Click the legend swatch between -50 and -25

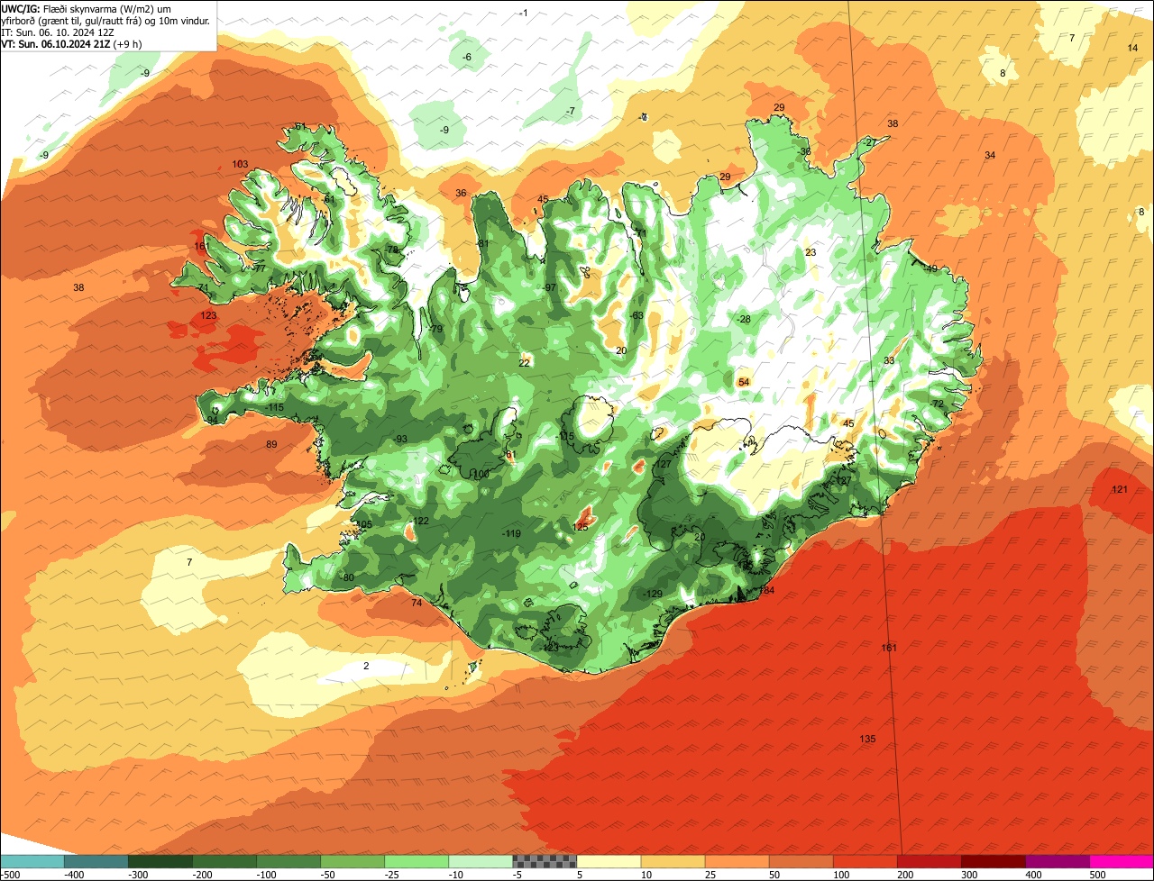click(x=353, y=861)
